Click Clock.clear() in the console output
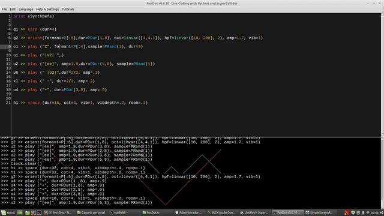The height and width of the screenshot is (216, 384). 26,164
